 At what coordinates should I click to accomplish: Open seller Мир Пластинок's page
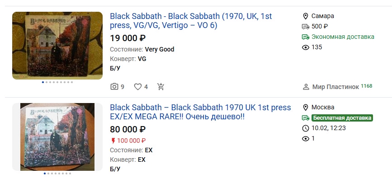(335, 87)
